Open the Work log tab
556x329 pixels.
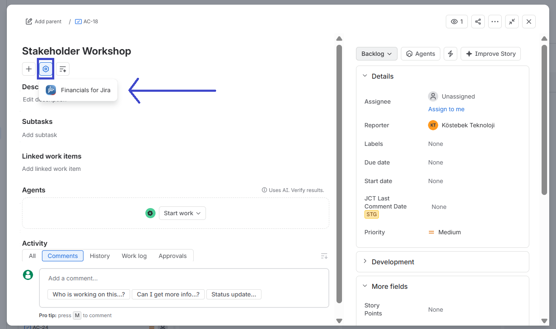point(134,256)
